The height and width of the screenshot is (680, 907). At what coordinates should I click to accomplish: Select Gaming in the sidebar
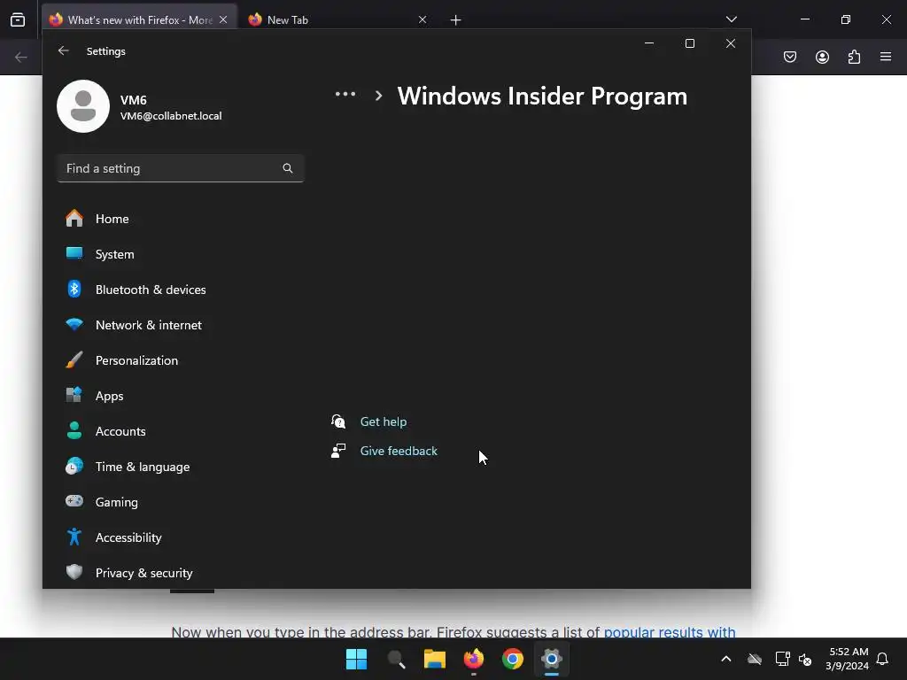181,502
